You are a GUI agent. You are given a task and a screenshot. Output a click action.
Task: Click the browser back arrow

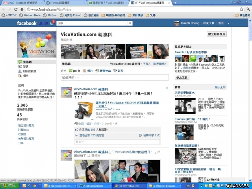(4, 9)
